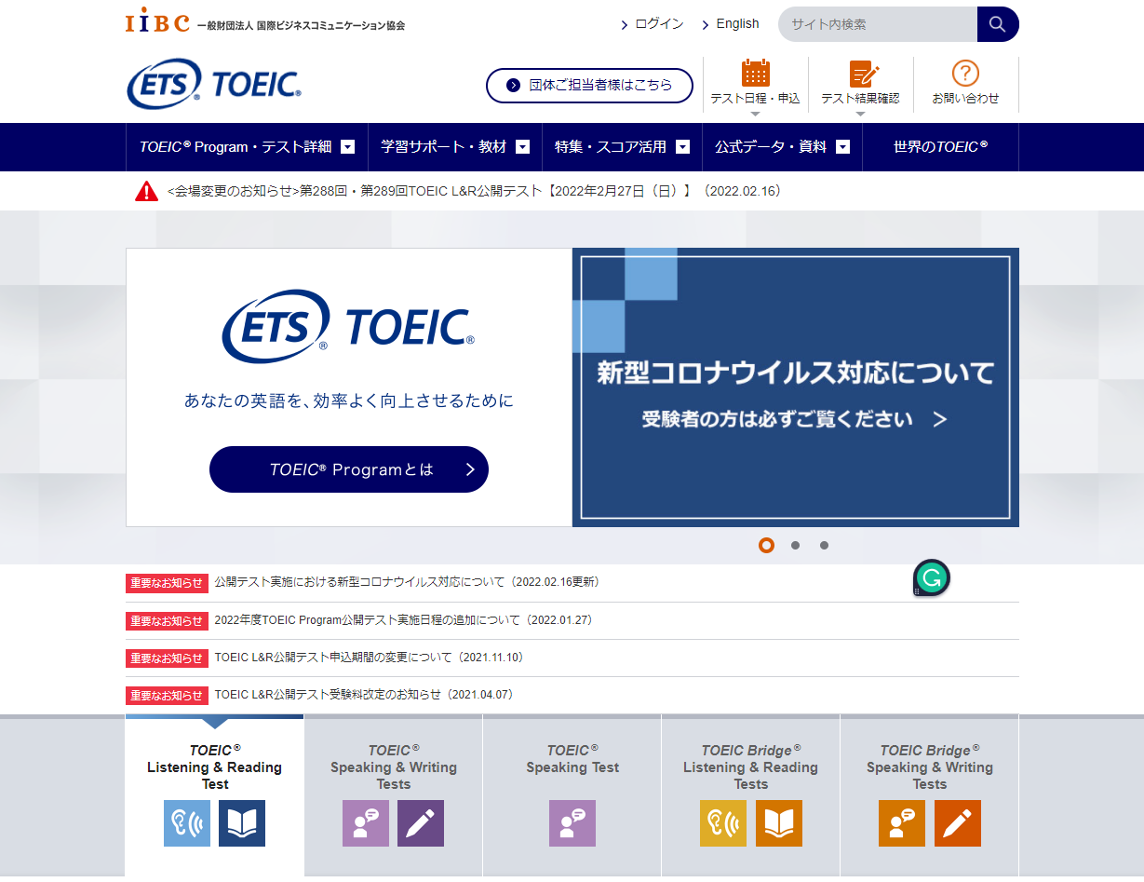Select TOEIC Listening & Reading Test tab

click(x=215, y=795)
